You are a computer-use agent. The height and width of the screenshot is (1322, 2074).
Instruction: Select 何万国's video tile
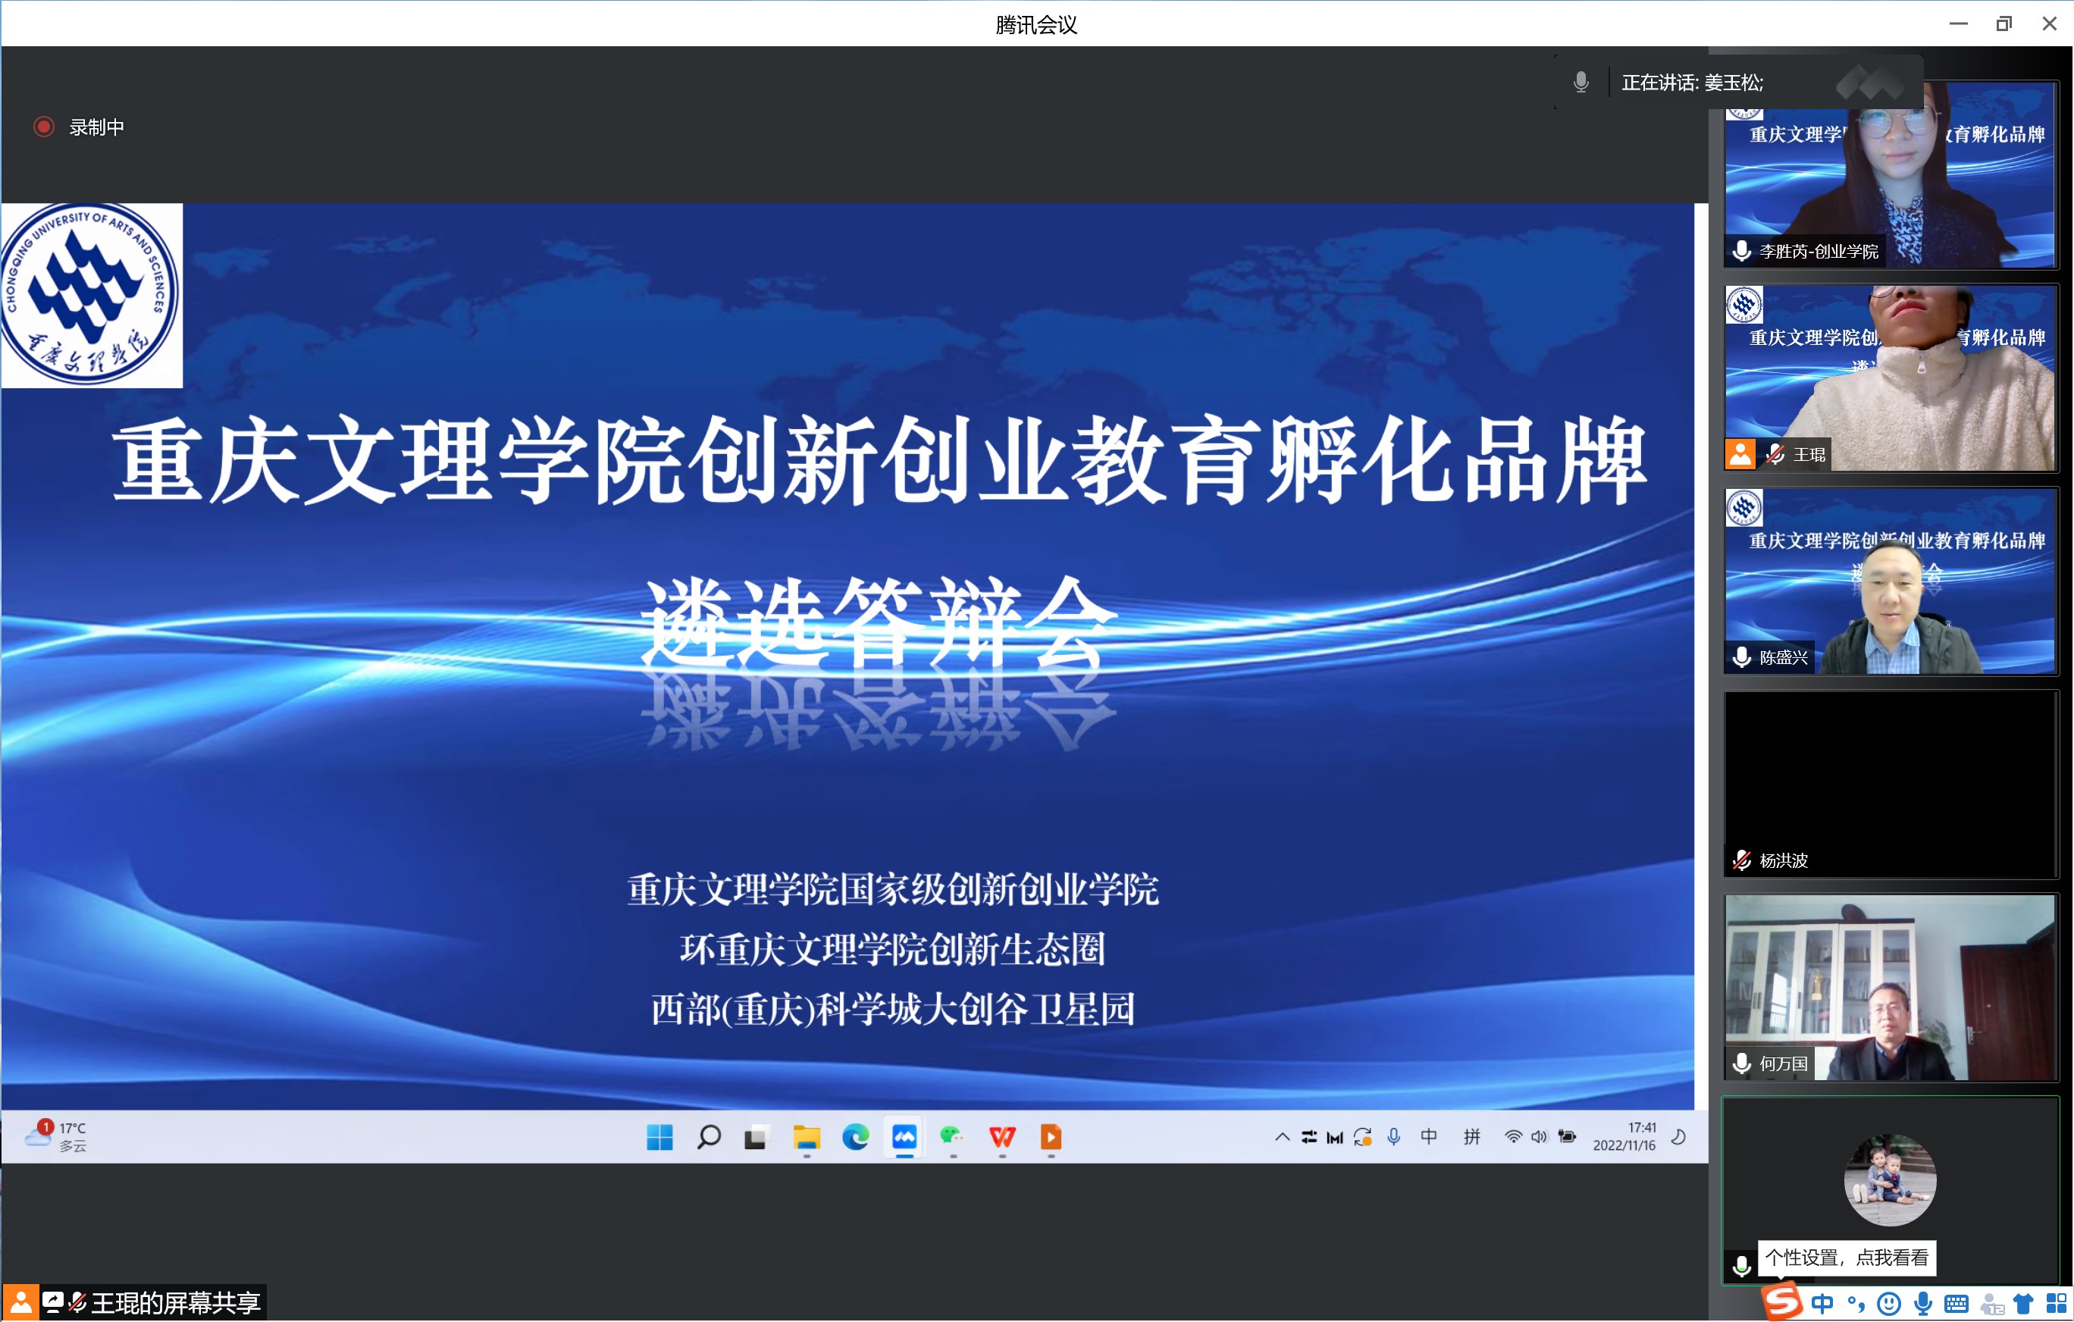click(x=1890, y=988)
